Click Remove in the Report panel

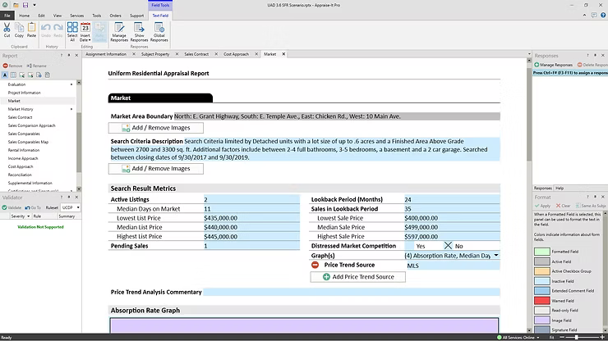[x=15, y=65]
